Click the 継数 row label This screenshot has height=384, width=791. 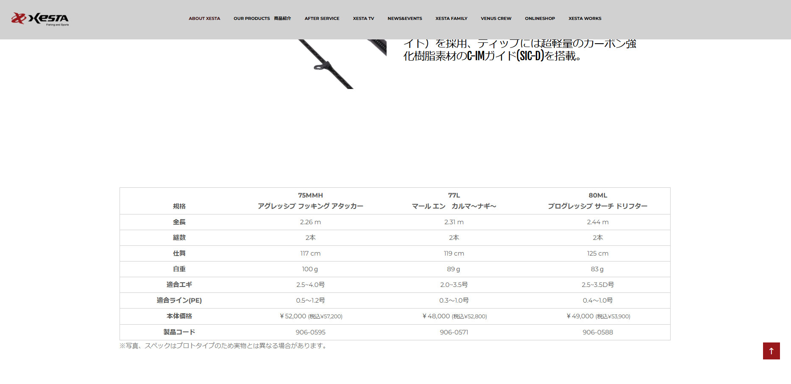(179, 238)
